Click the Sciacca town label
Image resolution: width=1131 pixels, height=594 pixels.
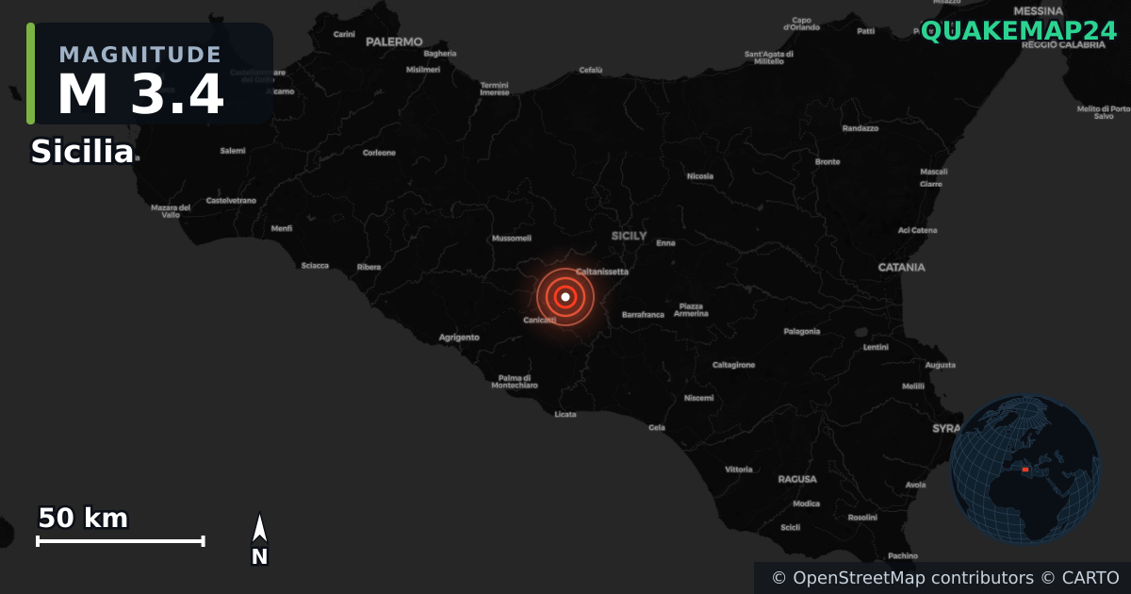click(x=315, y=266)
